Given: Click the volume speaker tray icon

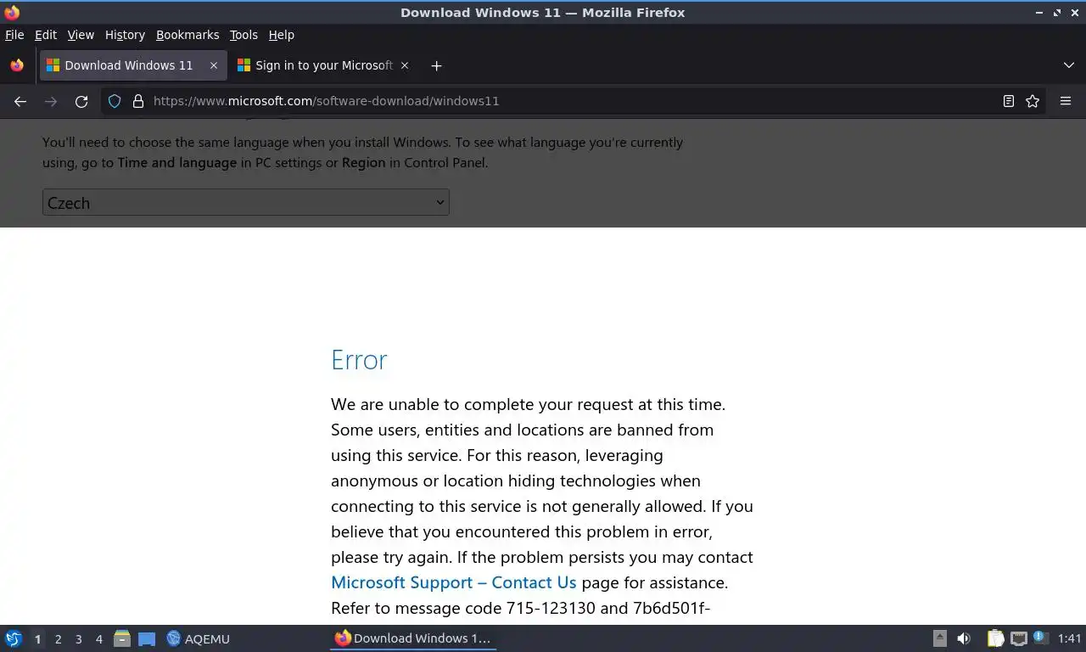Looking at the screenshot, I should point(964,638).
